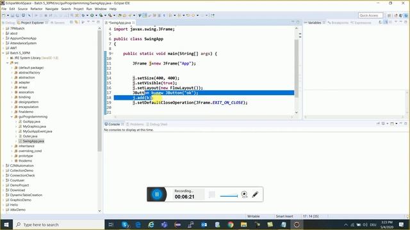The image size is (410, 230).
Task: Collapse all in Project Explorer toolbar
Action: click(71, 22)
